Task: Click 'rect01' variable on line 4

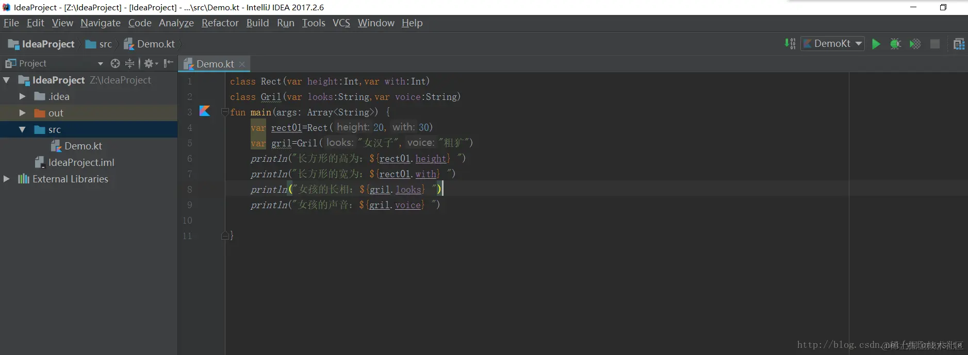Action: pos(286,128)
